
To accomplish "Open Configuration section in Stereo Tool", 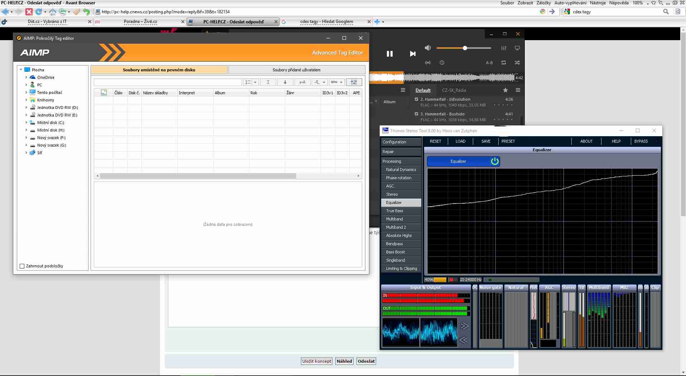I will click(401, 142).
